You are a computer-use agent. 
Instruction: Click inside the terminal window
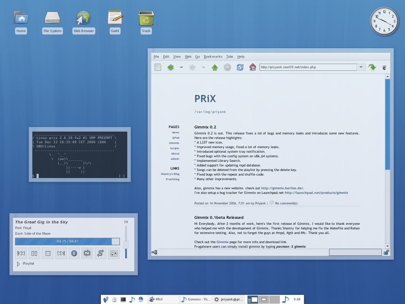click(80, 155)
